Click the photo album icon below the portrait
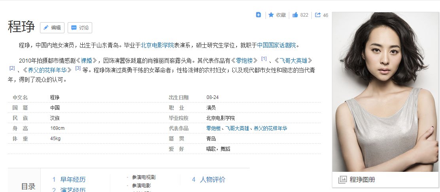 [342, 180]
